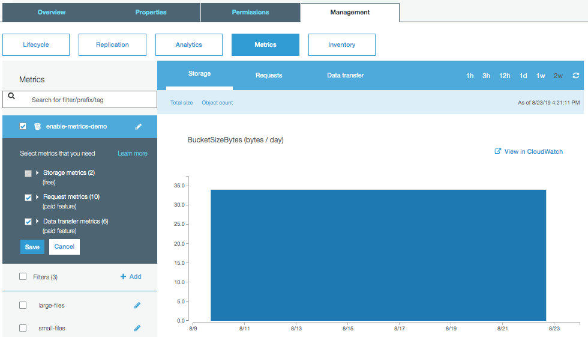The height and width of the screenshot is (337, 588).
Task: Check the Filters (3) checkbox
Action: (x=23, y=276)
